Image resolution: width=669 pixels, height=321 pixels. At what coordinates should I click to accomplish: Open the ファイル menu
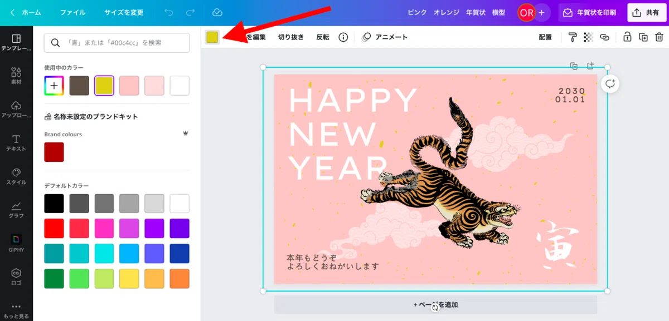click(72, 12)
